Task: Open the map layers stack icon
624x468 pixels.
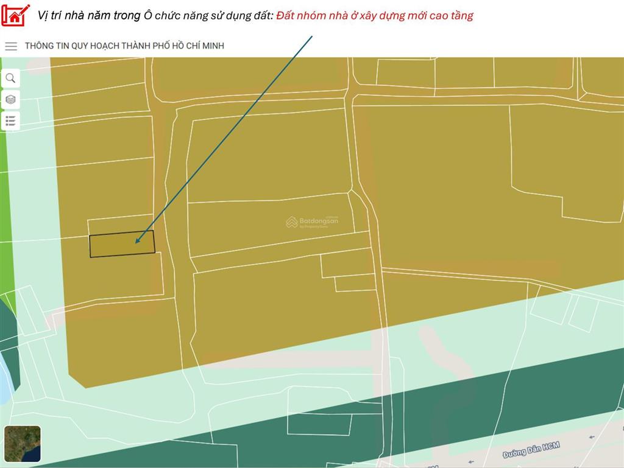Action: [x=11, y=99]
